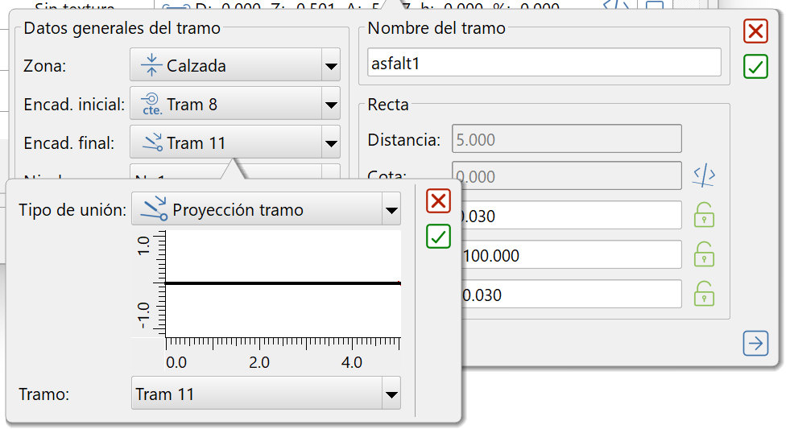Click the Calzada zone icon
Image resolution: width=790 pixels, height=429 pixels.
[151, 65]
